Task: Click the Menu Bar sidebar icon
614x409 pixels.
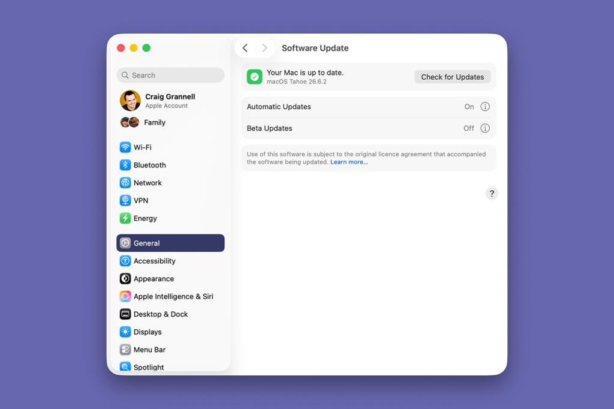Action: coord(125,350)
